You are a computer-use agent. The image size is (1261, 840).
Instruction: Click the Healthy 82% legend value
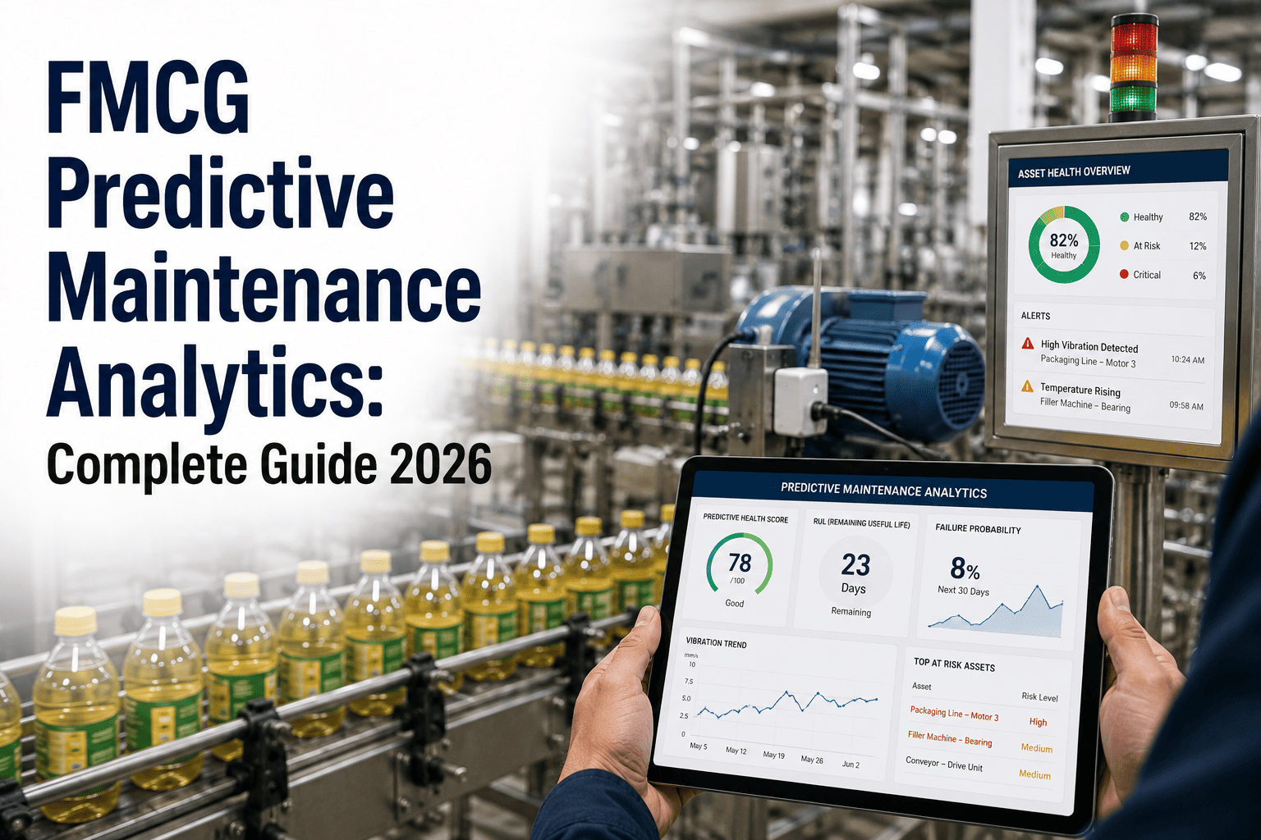(x=1198, y=217)
